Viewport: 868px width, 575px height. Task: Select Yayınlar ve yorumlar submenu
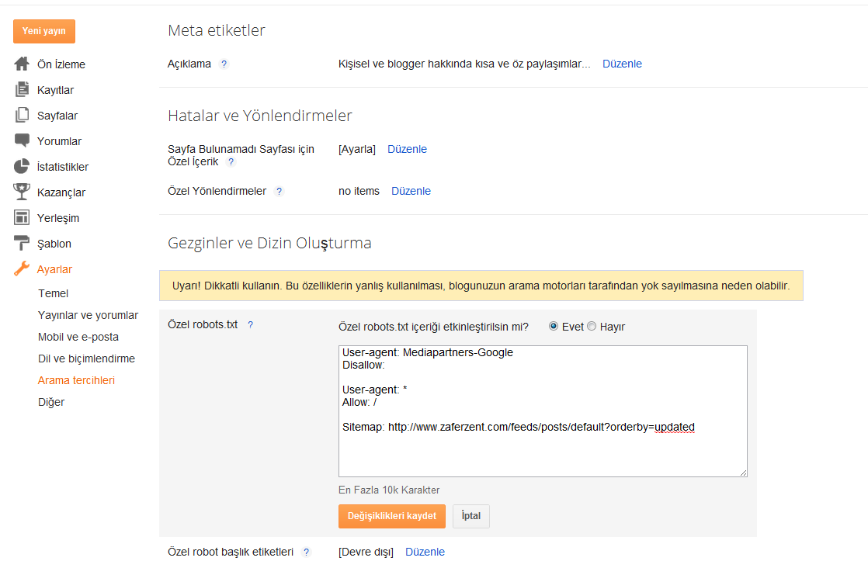pos(88,315)
